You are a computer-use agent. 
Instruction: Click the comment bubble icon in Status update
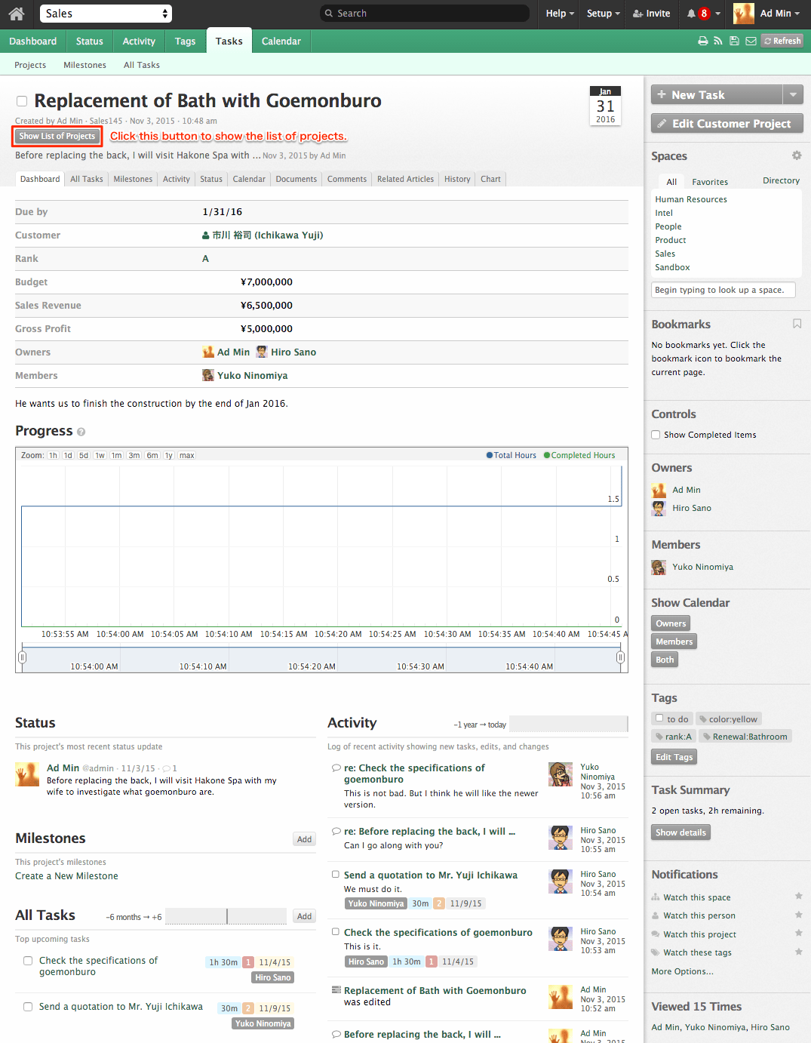click(x=166, y=768)
